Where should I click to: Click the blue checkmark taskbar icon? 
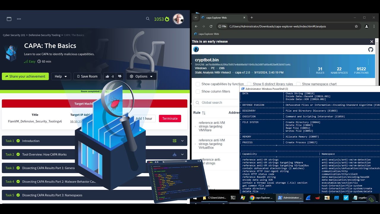coord(346,198)
